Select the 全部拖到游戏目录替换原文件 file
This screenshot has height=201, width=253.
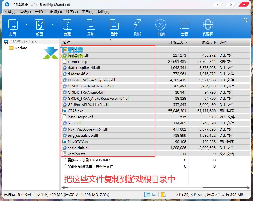[156, 166]
